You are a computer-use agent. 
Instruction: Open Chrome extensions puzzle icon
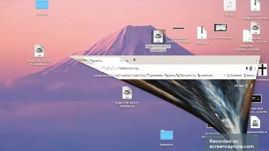tap(247, 68)
